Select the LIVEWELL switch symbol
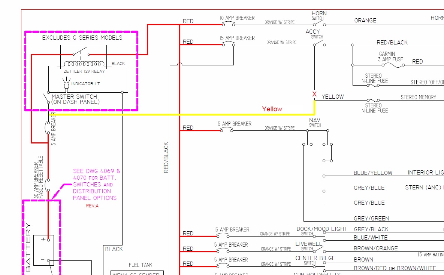The image size is (444, 275). point(319,251)
